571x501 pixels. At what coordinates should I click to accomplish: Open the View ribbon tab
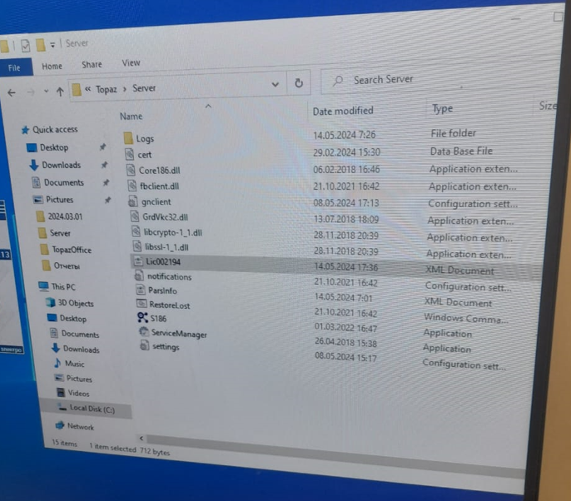131,63
